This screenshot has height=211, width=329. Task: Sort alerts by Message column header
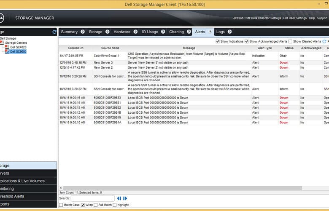click(x=189, y=48)
